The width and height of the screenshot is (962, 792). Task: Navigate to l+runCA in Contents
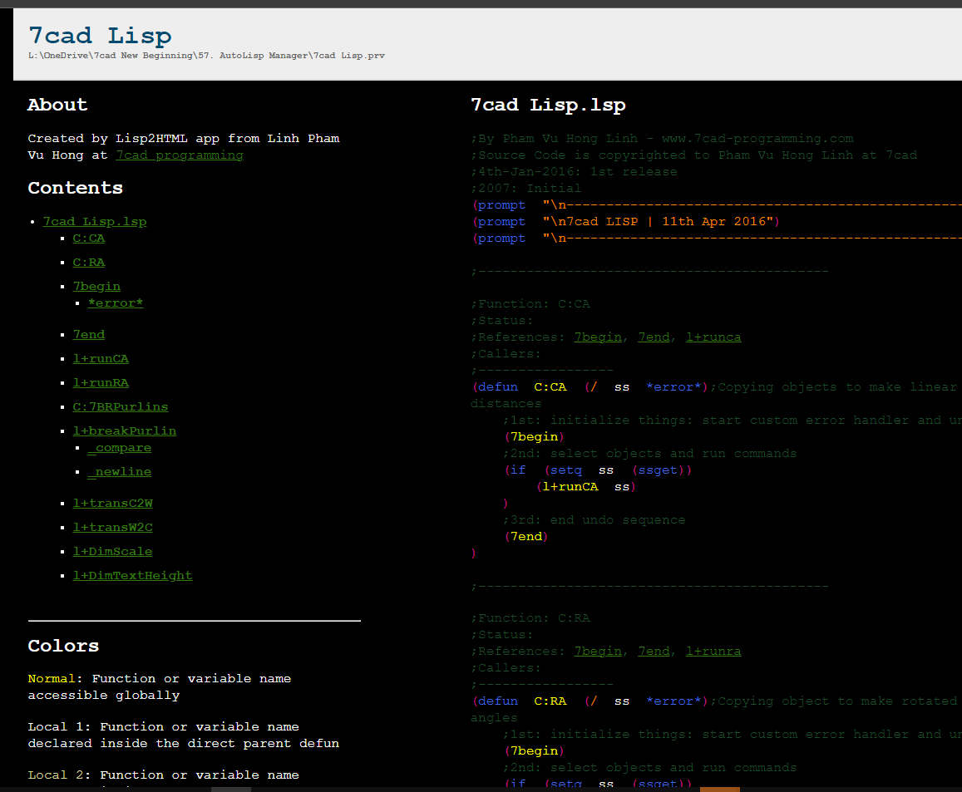click(101, 359)
